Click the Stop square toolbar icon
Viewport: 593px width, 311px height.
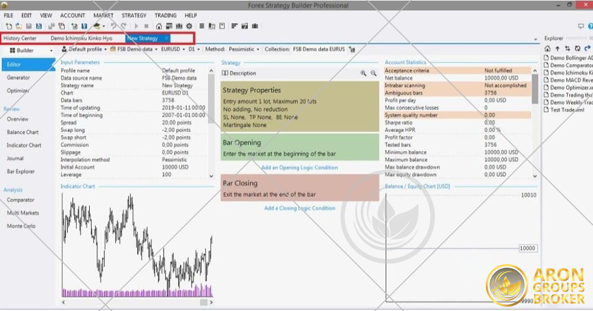(x=147, y=26)
